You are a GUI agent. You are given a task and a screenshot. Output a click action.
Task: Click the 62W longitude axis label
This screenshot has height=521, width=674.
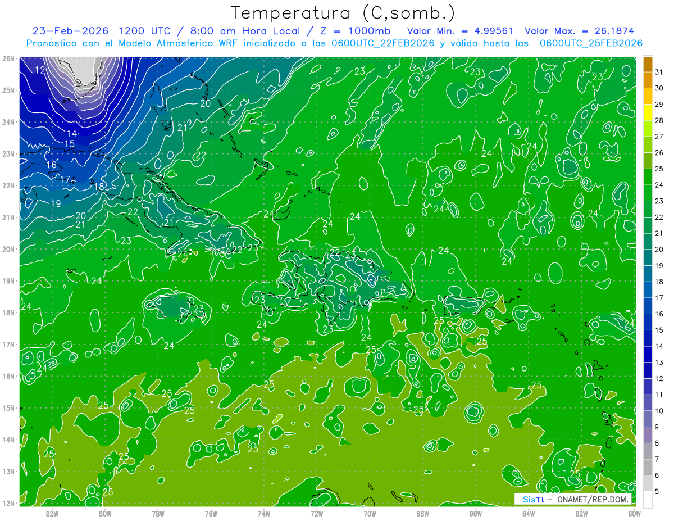581,513
